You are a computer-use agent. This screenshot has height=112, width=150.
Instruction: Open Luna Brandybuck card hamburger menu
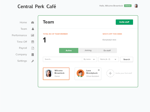coord(99,70)
